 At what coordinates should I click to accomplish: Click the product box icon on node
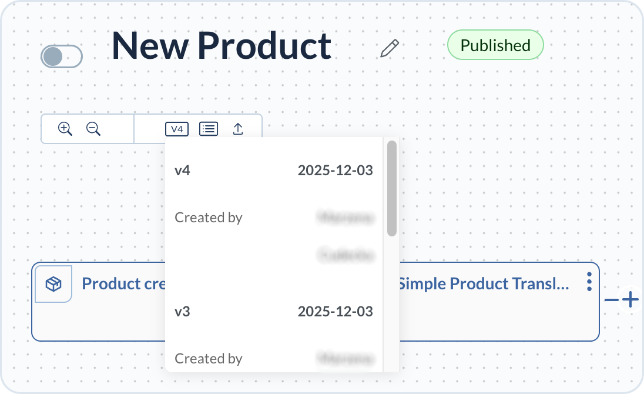(53, 284)
